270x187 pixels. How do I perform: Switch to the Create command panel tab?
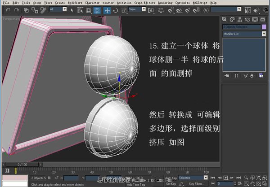click(225, 19)
